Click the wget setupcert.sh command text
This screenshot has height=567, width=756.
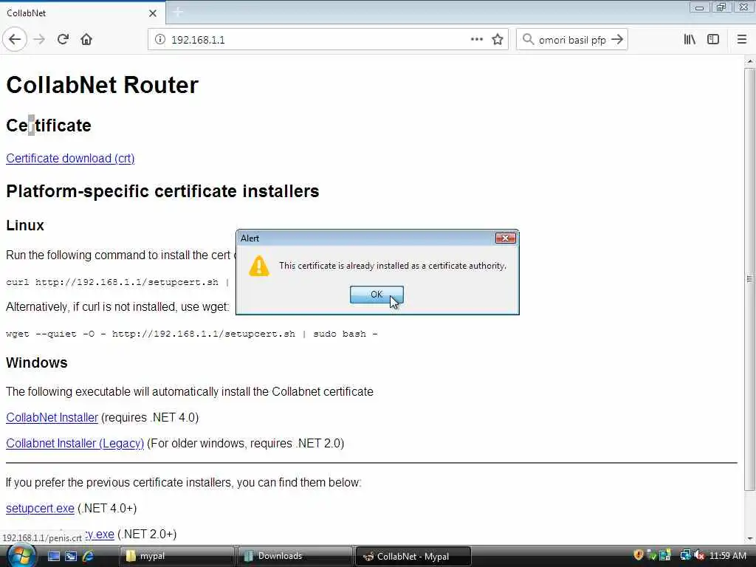192,334
